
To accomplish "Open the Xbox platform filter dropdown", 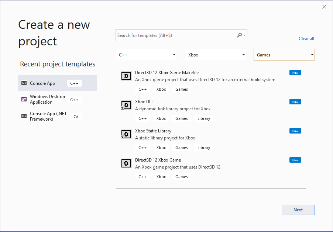I will [216, 55].
